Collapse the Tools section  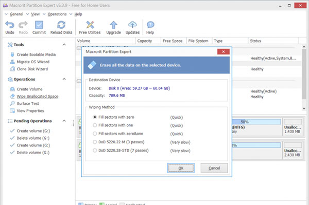click(64, 45)
